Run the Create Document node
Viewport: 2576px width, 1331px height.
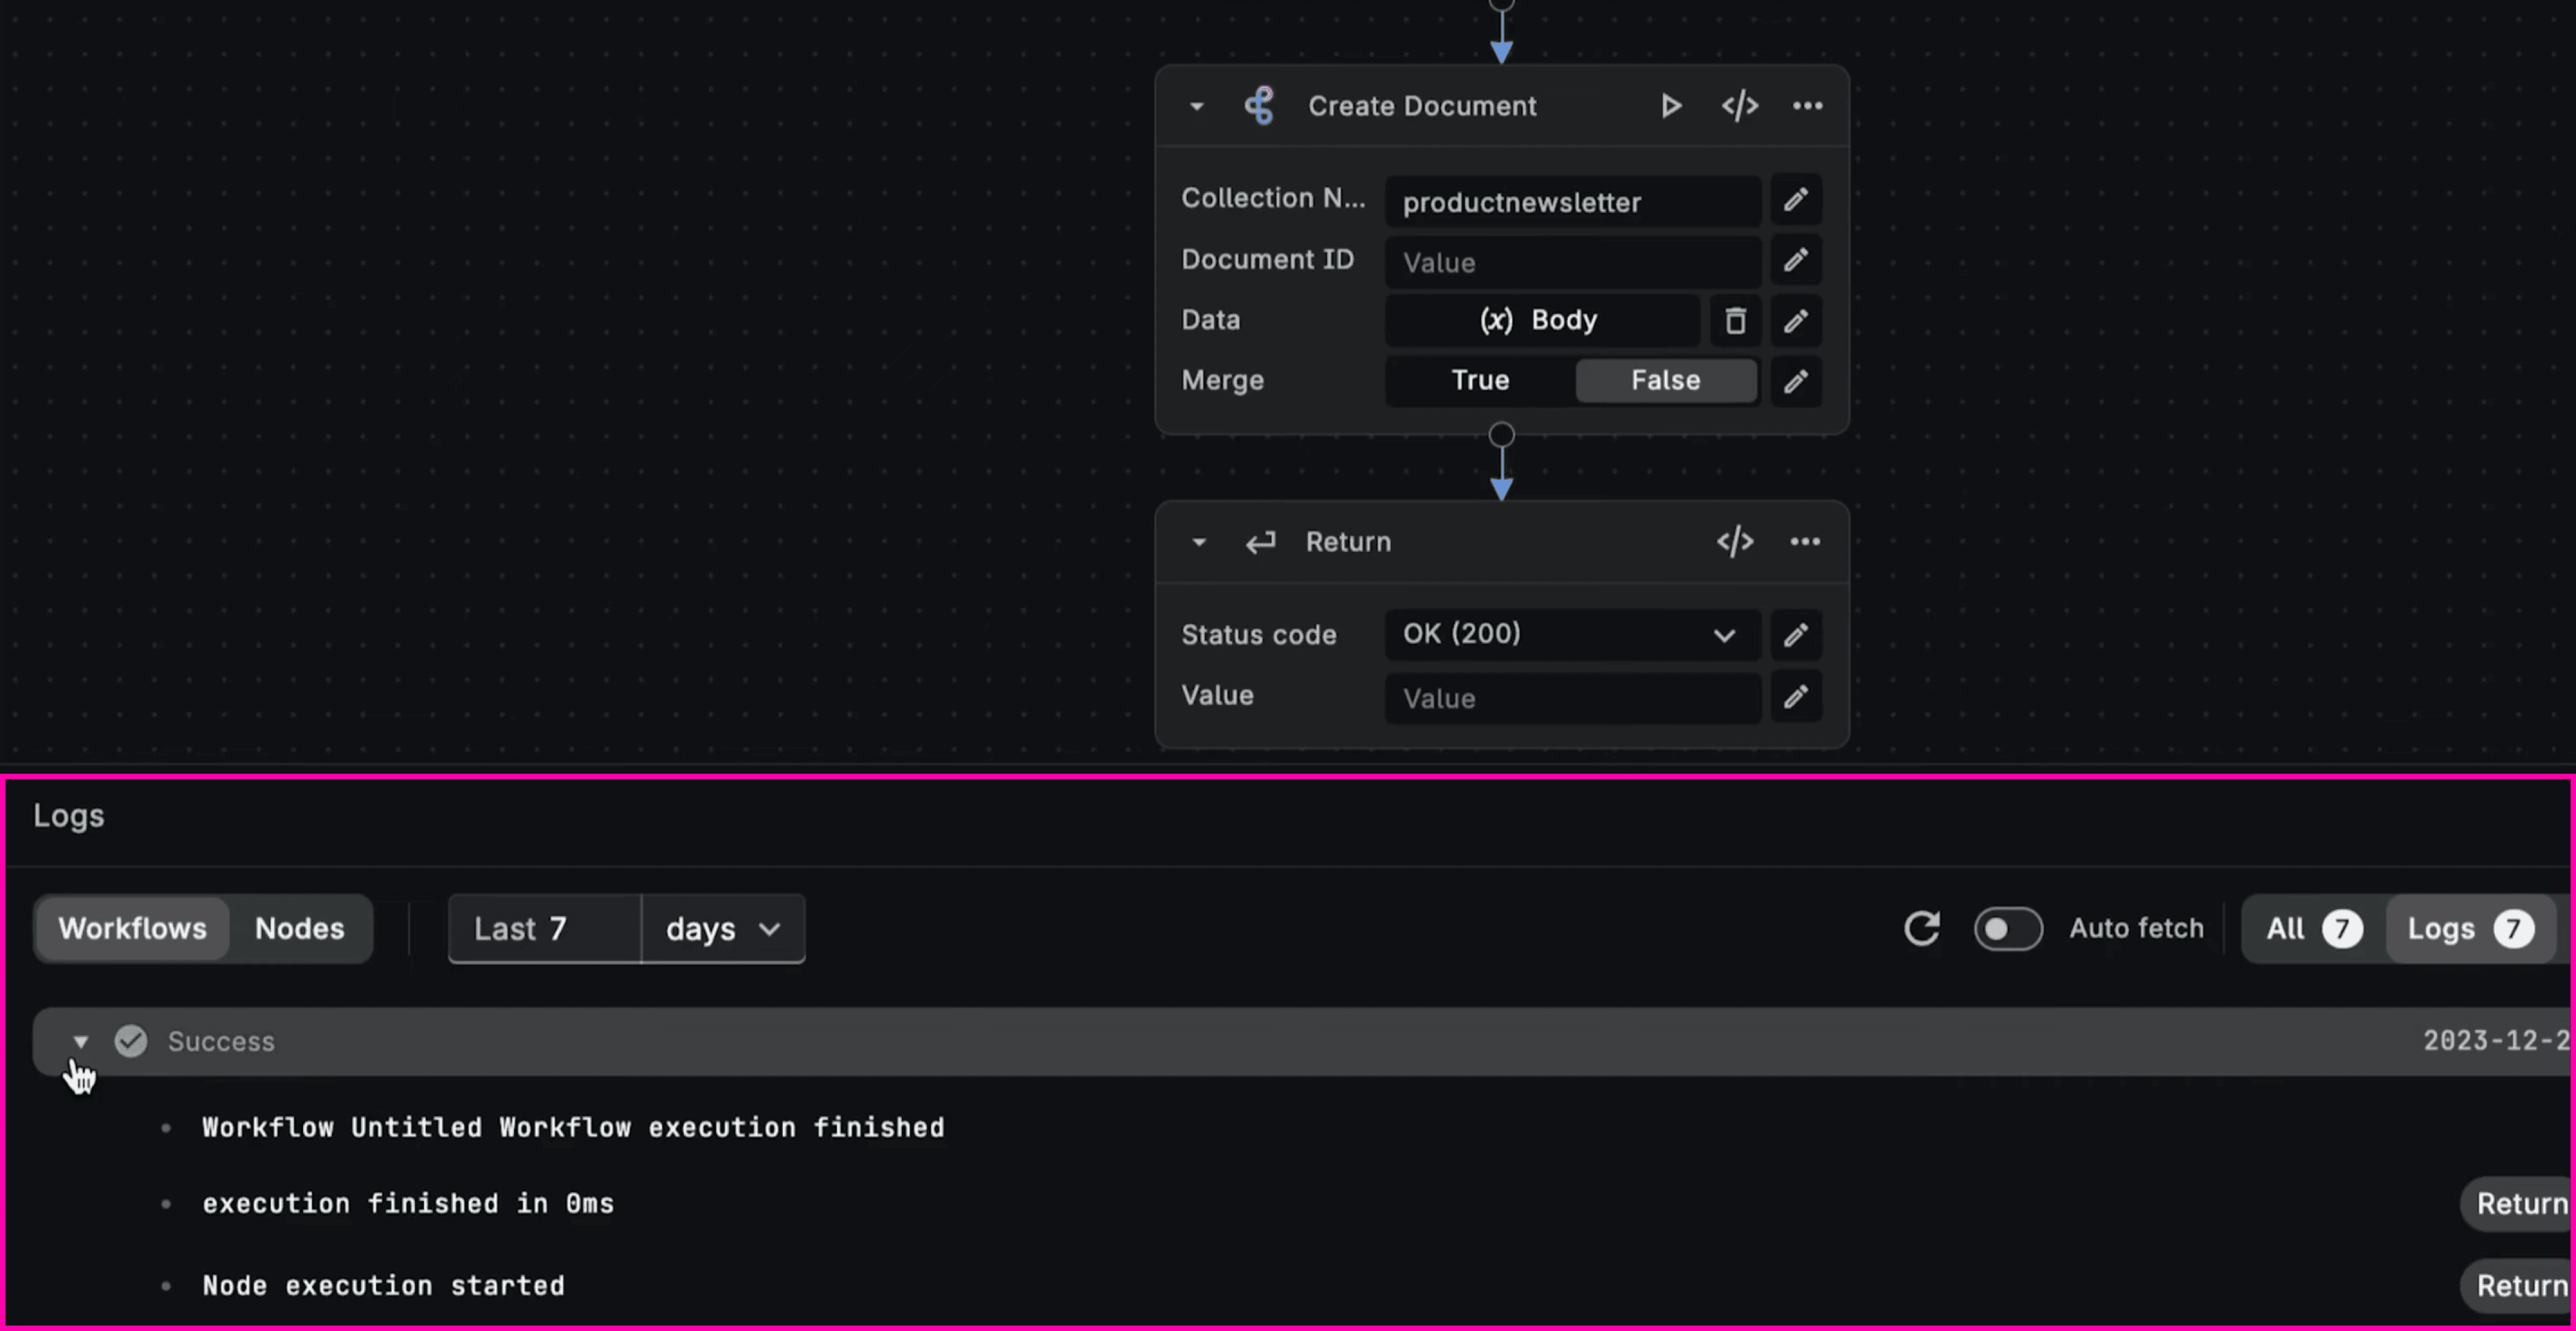pyautogui.click(x=1670, y=105)
